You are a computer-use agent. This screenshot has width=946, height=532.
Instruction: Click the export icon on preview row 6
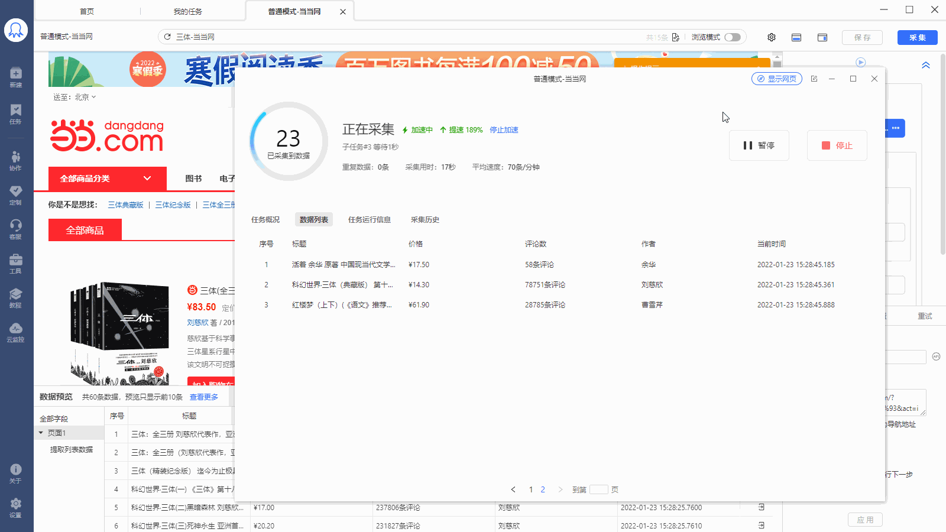[x=762, y=525]
